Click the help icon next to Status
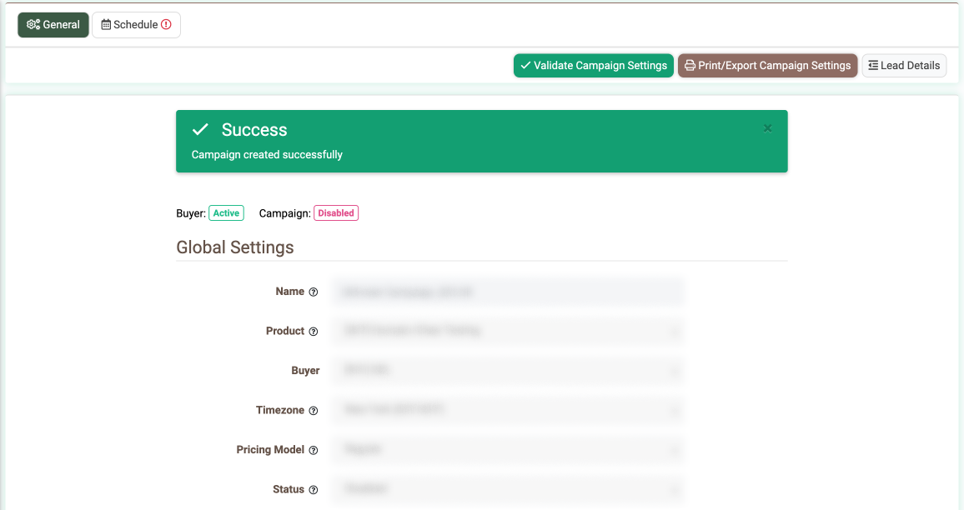This screenshot has height=510, width=964. (314, 490)
